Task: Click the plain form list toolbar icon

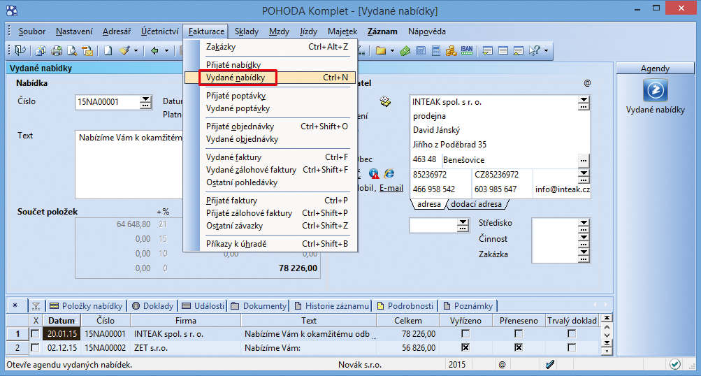Action: (503, 51)
